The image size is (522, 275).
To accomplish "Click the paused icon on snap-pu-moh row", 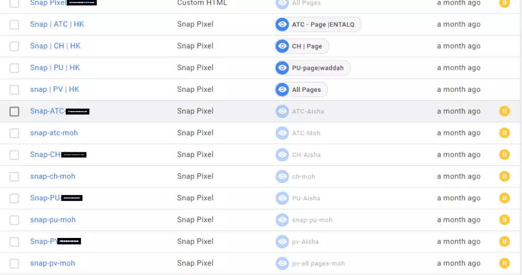I will [x=504, y=220].
